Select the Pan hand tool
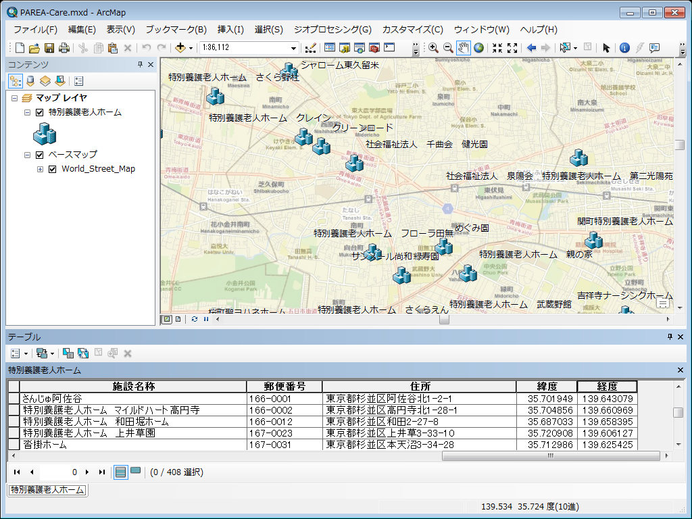The width and height of the screenshot is (692, 519). 463,48
